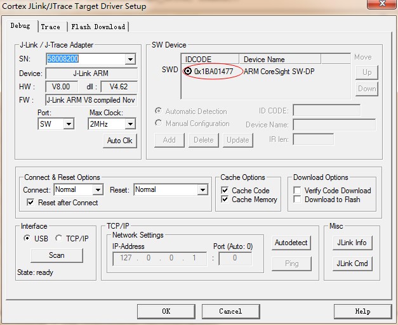
Task: Click the SW Device Name input field
Action: click(x=335, y=125)
